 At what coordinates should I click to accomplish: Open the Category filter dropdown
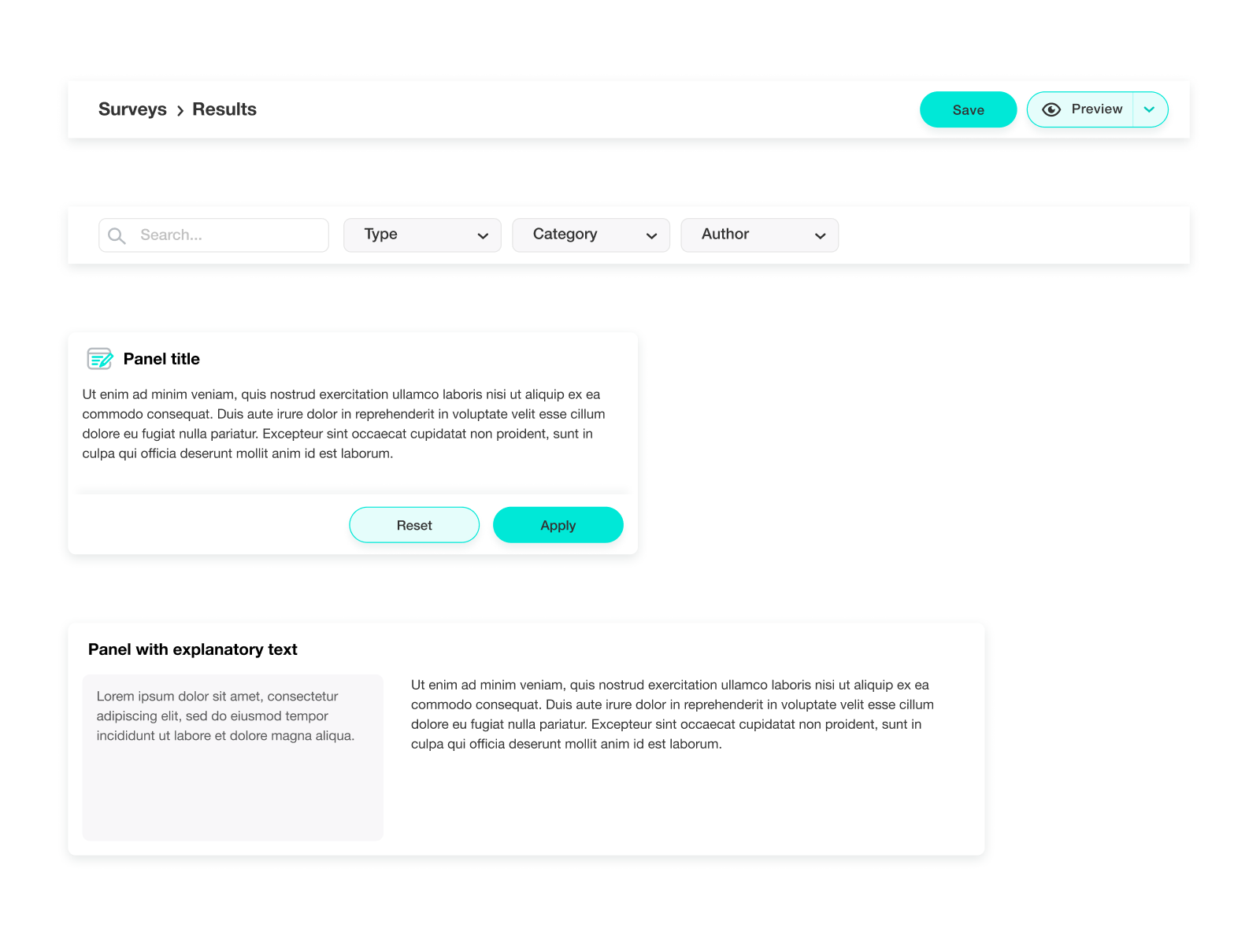click(591, 235)
